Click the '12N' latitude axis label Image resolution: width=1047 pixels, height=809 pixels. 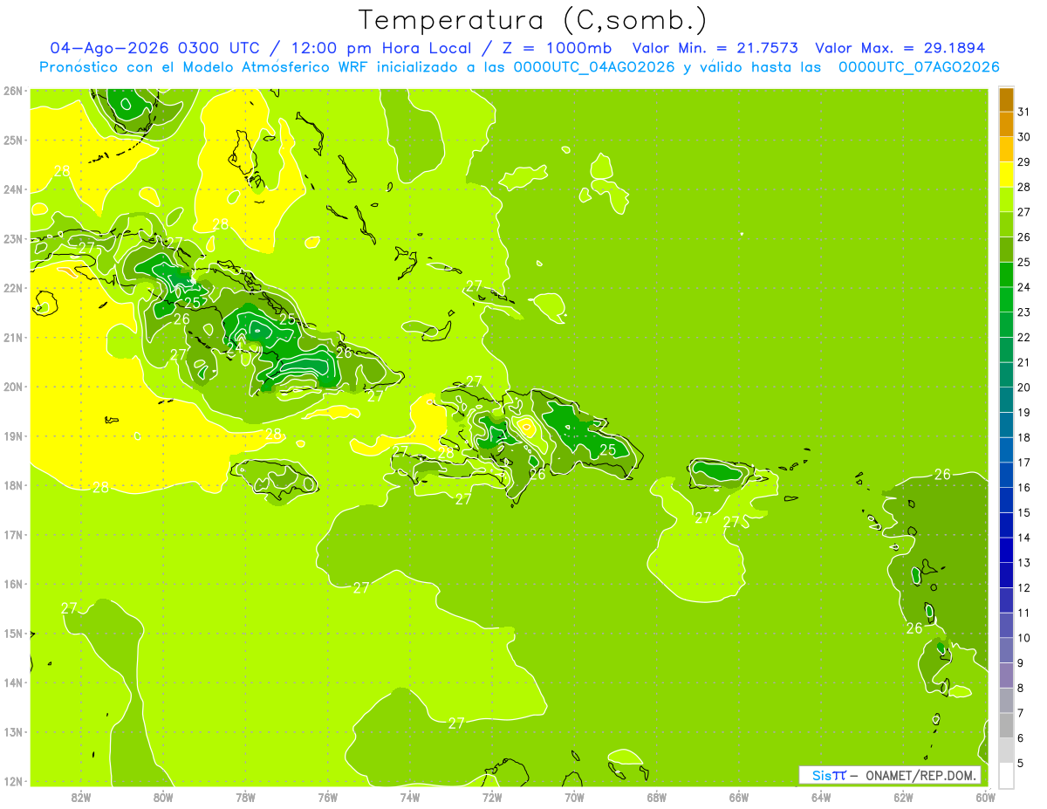(13, 781)
